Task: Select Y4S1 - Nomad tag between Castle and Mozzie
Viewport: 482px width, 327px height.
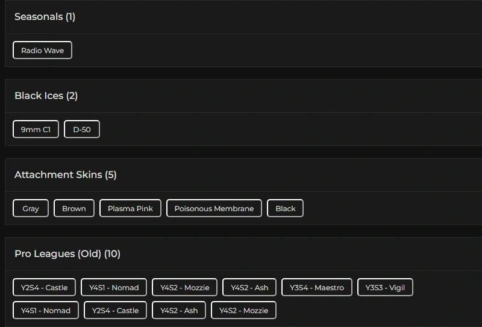Action: [x=114, y=288]
